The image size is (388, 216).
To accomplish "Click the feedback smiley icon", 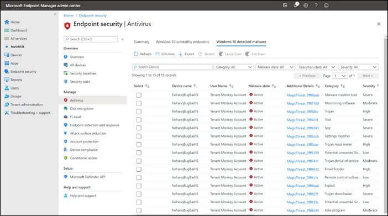I will click(x=326, y=6).
